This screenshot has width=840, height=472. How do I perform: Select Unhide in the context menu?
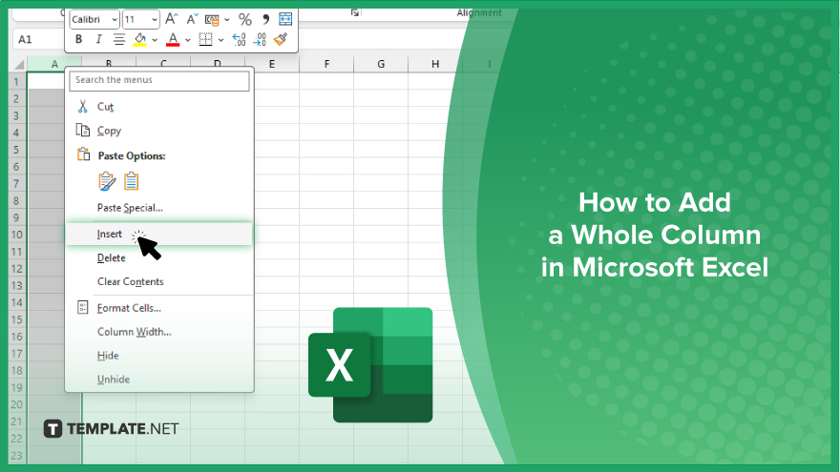114,380
